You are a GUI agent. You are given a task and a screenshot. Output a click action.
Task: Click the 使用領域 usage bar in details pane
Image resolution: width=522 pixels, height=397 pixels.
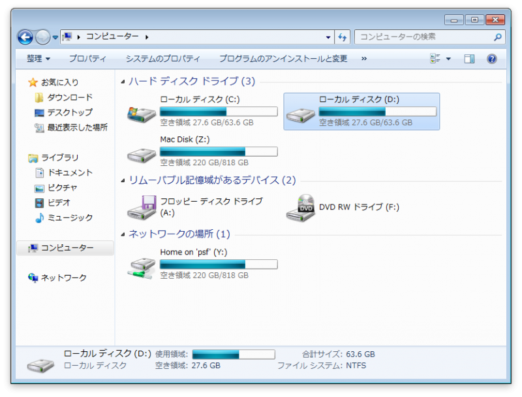pos(234,355)
